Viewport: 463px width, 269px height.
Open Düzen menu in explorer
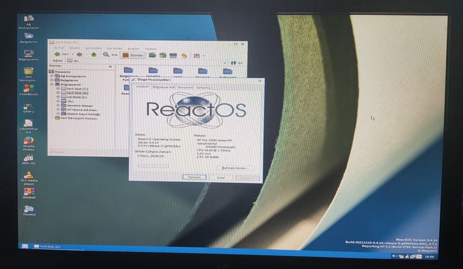tap(75, 48)
